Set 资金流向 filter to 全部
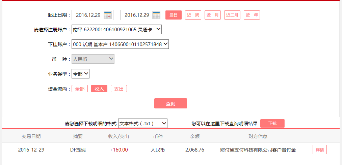 pyautogui.click(x=80, y=89)
